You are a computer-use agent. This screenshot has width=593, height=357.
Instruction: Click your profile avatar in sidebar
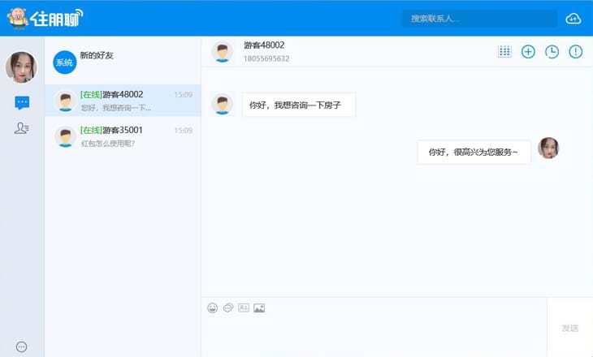click(x=21, y=67)
